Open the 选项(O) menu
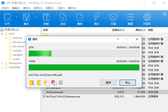The width and height of the screenshot is (168, 112). [x=38, y=8]
